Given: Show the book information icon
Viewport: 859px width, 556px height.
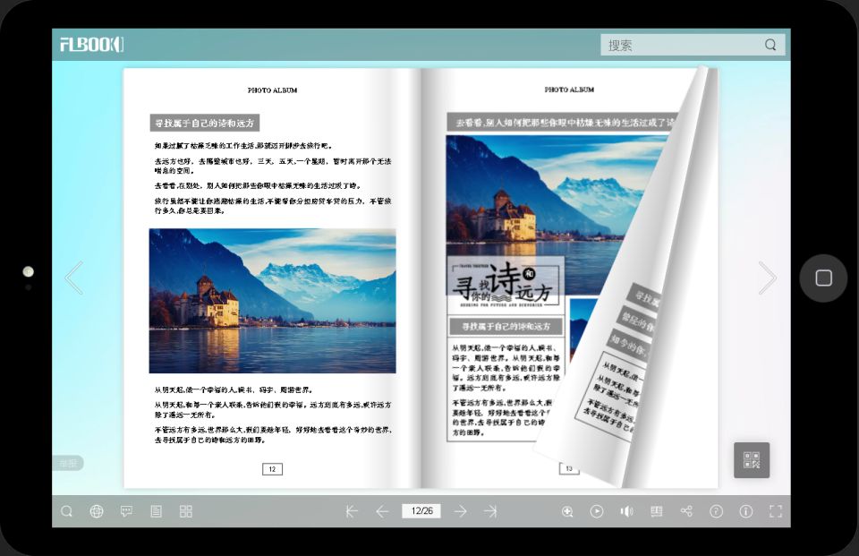Looking at the screenshot, I should [746, 511].
